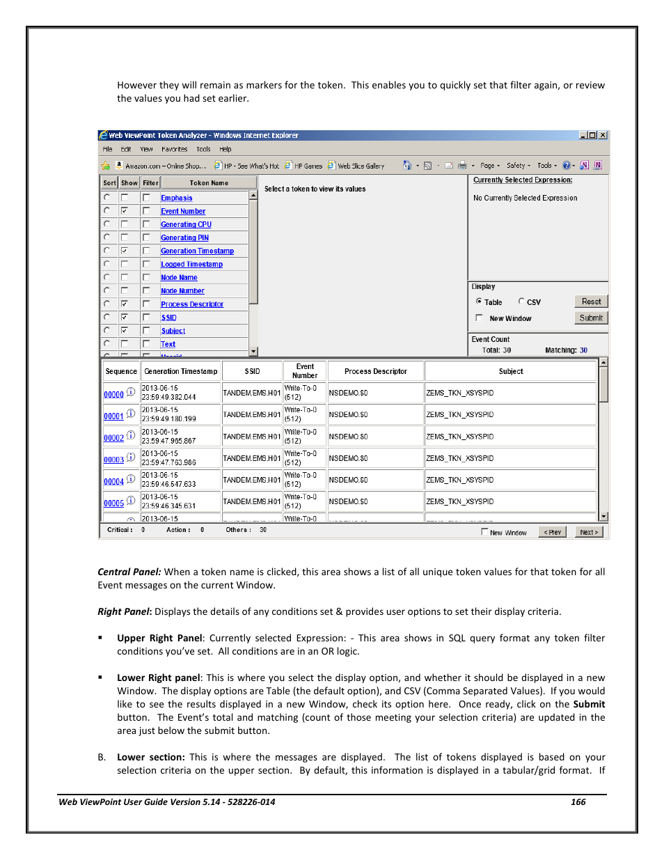Select Sort radio for SSID token

coord(107,316)
